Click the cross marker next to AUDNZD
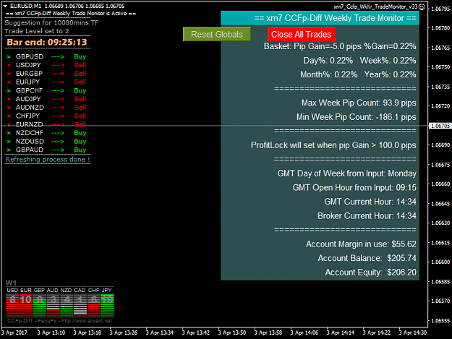This screenshot has height=339, width=452. [9, 108]
